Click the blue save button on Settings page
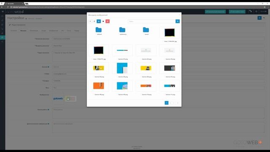The height and width of the screenshot is (152, 270). (259, 18)
